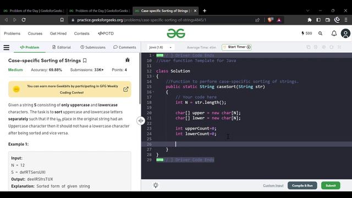Collapse the fold arrow at line 16
Image resolution: width=352 pixels, height=198 pixels.
[153, 92]
